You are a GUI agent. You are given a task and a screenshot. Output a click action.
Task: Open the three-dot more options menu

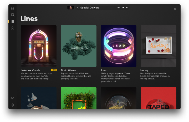pyautogui.click(x=119, y=8)
